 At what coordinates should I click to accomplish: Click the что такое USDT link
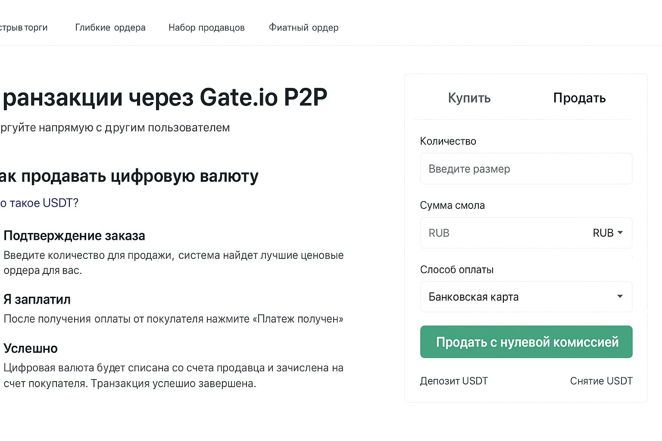(x=39, y=202)
